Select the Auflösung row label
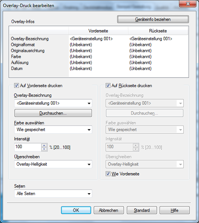 (20, 63)
